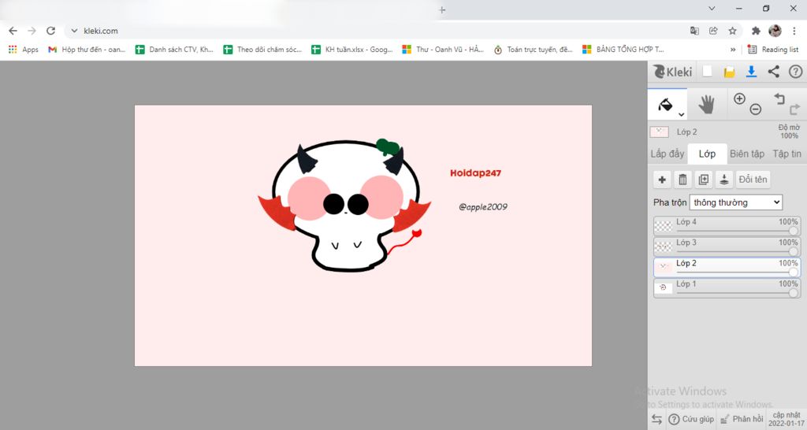Duplicate the current layer
This screenshot has height=430, width=807.
(x=703, y=180)
